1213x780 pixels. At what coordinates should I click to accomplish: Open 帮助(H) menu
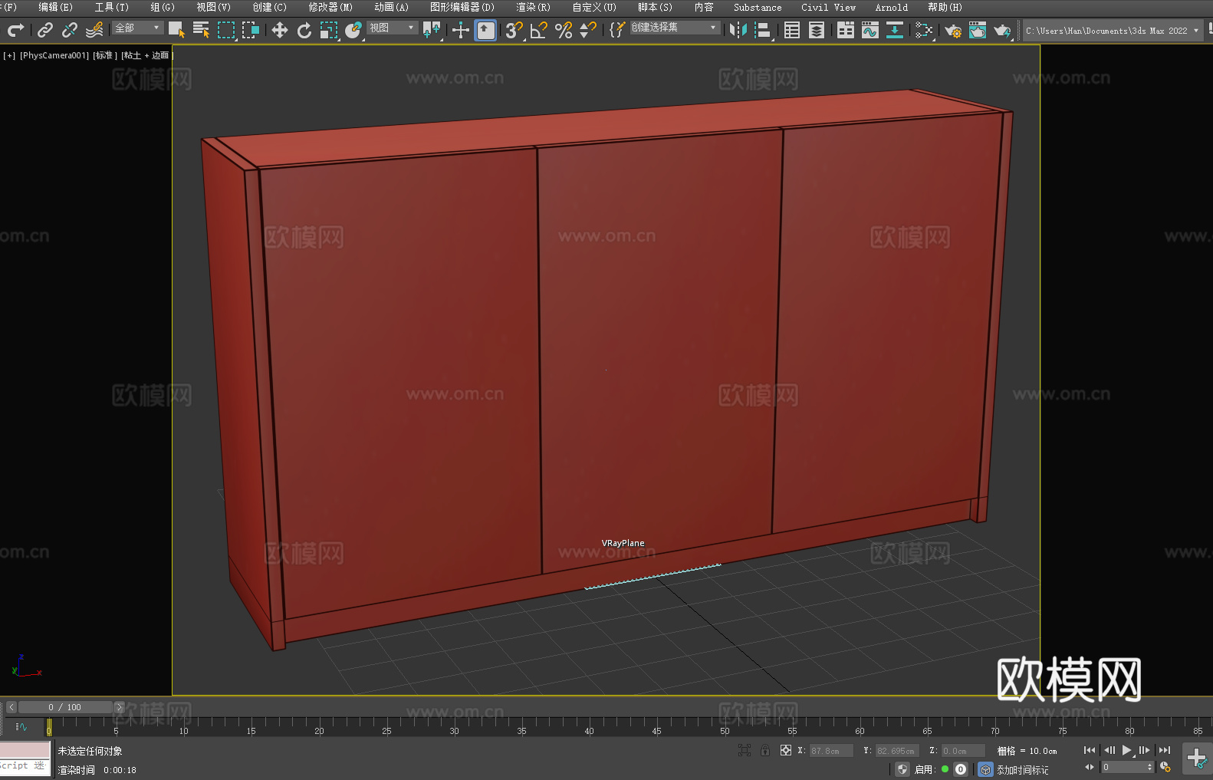coord(945,7)
